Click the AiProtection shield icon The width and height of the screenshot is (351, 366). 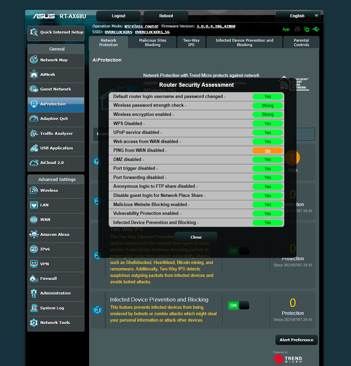point(34,104)
